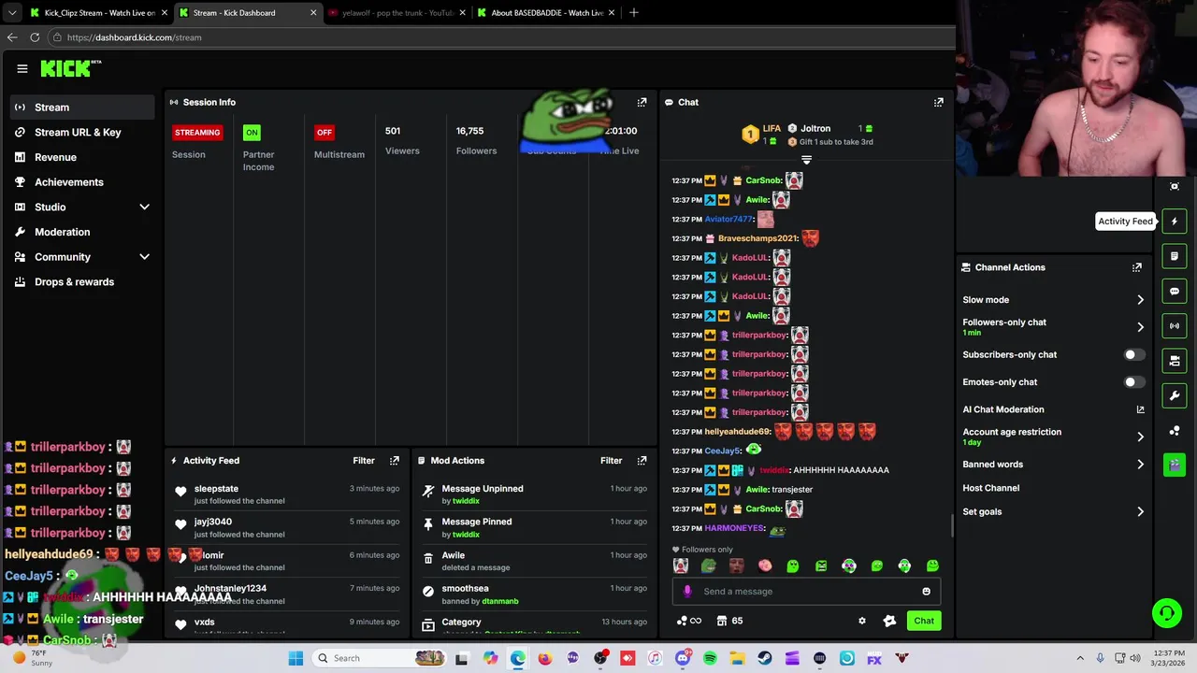This screenshot has width=1197, height=673.
Task: Toggle Subscribers-only chat switch
Action: coord(1132,355)
